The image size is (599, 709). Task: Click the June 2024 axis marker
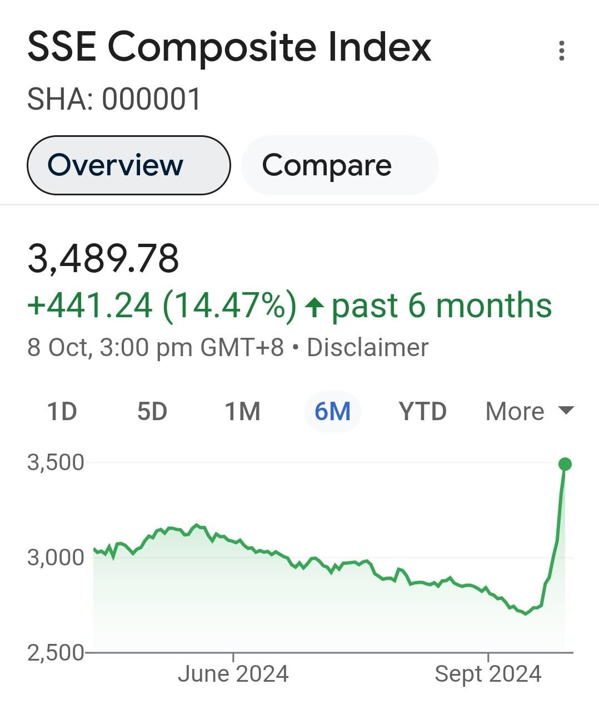tap(233, 673)
